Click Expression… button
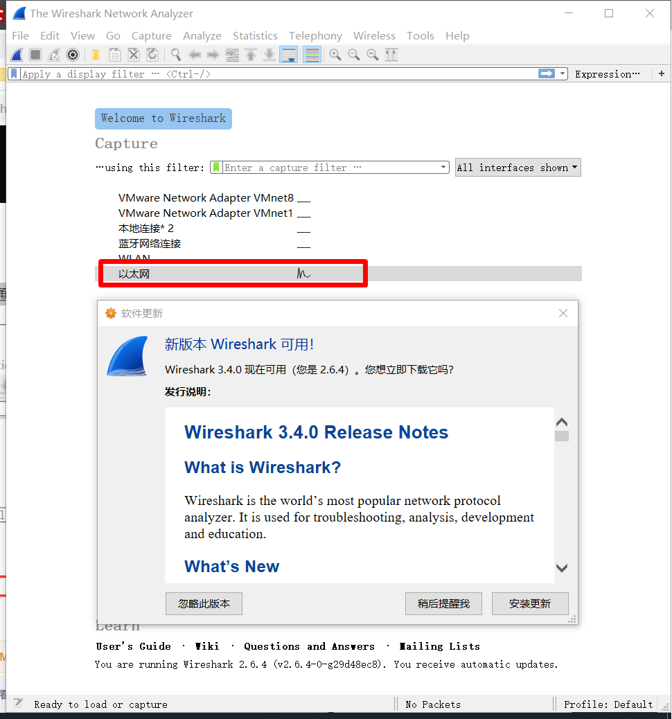Screen dimensions: 672x719 [x=608, y=74]
